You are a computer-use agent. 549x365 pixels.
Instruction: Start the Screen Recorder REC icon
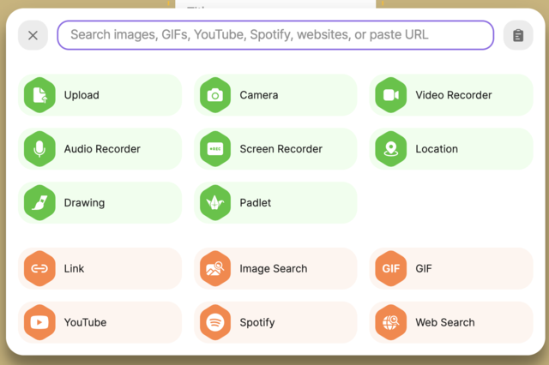[215, 149]
